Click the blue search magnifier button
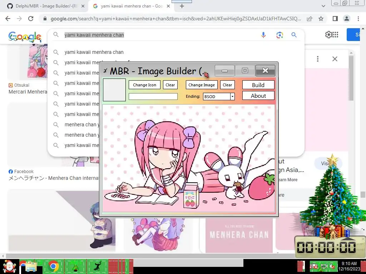The height and width of the screenshot is (274, 366). coord(294,35)
